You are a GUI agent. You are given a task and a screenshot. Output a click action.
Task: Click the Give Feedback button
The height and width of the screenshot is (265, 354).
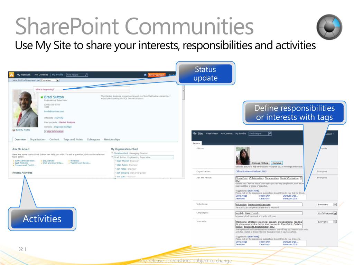coord(157,75)
